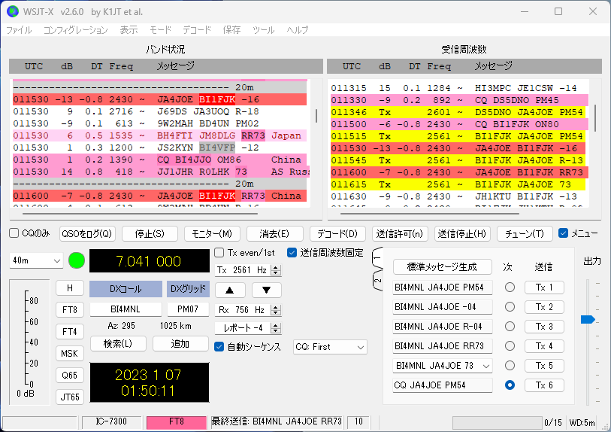
Task: Select next radio for CQ Tx 6 message
Action: [510, 385]
